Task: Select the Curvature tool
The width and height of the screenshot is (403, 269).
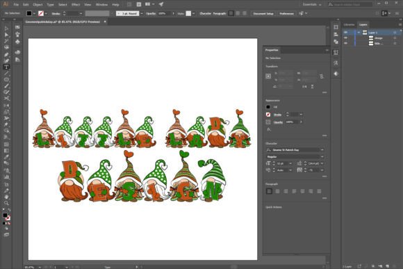Action: tap(6, 60)
